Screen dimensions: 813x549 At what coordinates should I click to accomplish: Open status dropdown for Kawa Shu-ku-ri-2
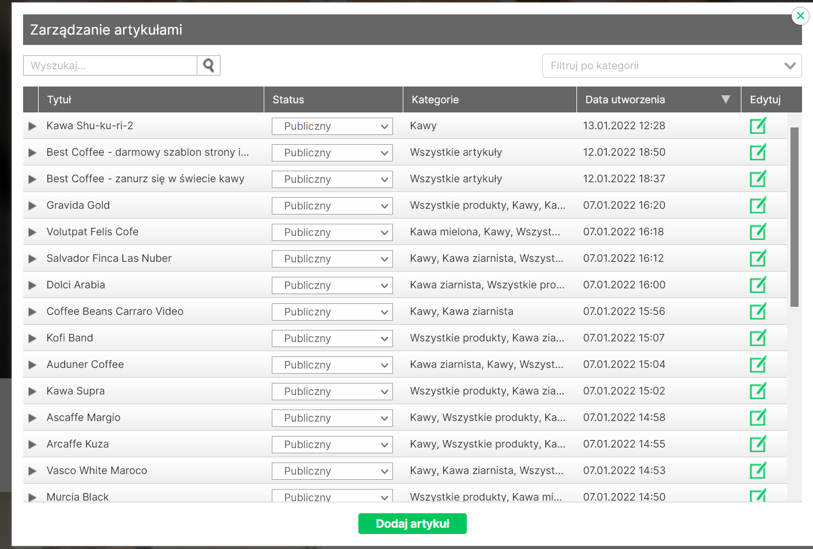[332, 126]
